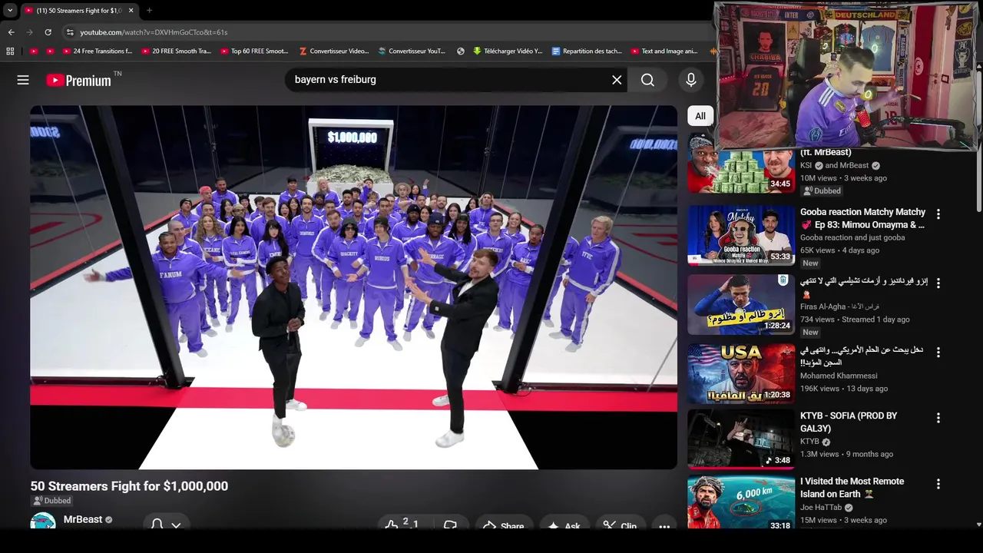Open Convertisseur YouT... bookmark
Screen dimensions: 983x553
(x=412, y=51)
